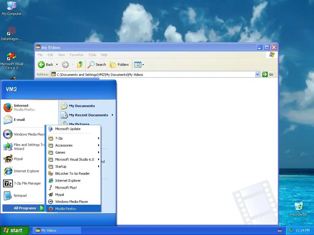Screen dimensions: 314x235
Task: Click the keyboard icon on the taskbar
Action: pyautogui.click(x=280, y=231)
